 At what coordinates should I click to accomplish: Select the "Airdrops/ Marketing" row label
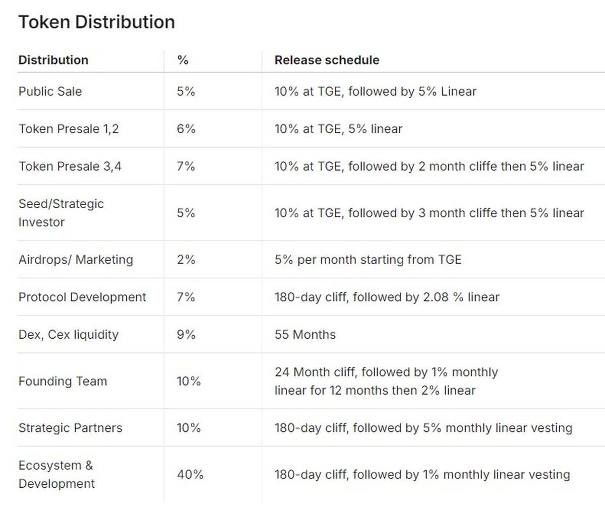(x=76, y=260)
